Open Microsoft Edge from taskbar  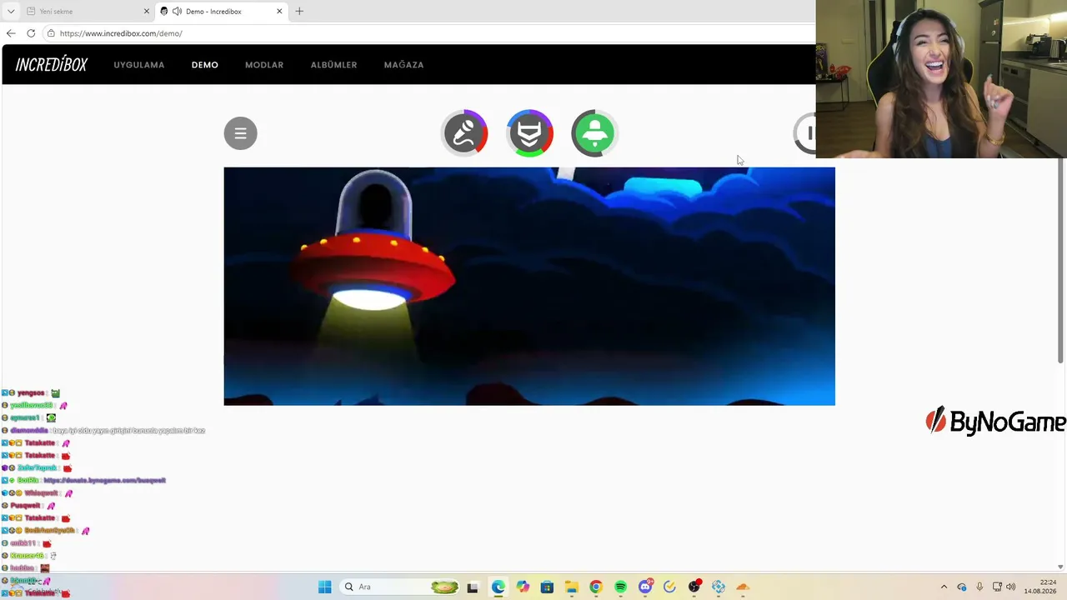pyautogui.click(x=498, y=587)
